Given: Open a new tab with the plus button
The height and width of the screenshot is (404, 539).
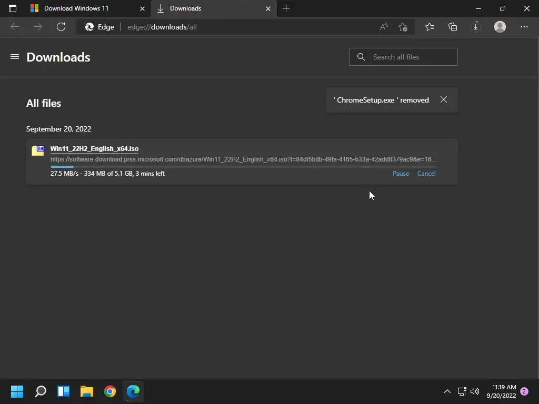Looking at the screenshot, I should [286, 8].
